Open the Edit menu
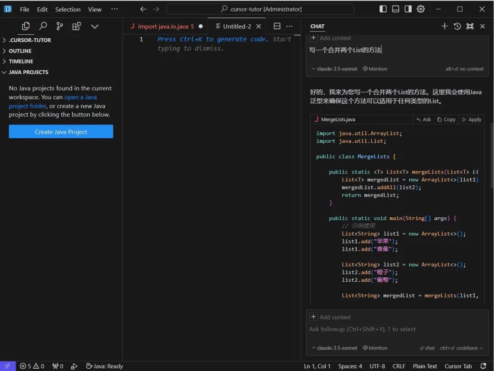 coord(42,10)
